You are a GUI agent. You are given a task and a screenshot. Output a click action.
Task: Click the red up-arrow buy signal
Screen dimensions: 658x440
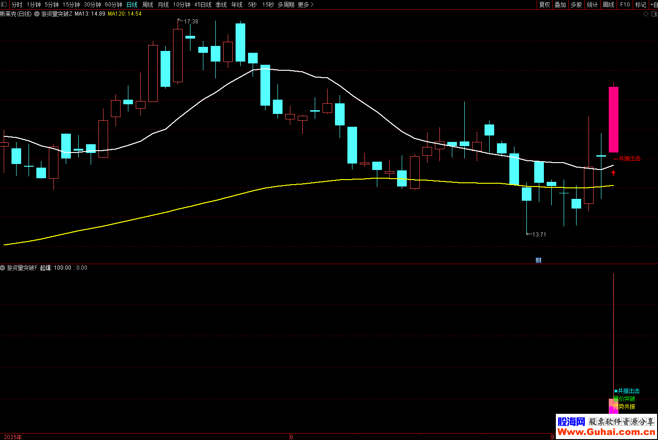613,173
